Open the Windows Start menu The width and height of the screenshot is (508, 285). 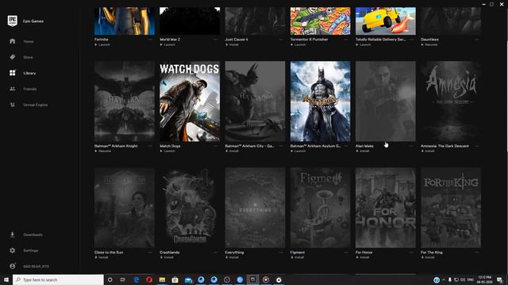(x=6, y=279)
